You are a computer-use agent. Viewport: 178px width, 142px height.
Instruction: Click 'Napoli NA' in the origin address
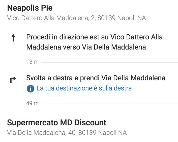(x=132, y=18)
